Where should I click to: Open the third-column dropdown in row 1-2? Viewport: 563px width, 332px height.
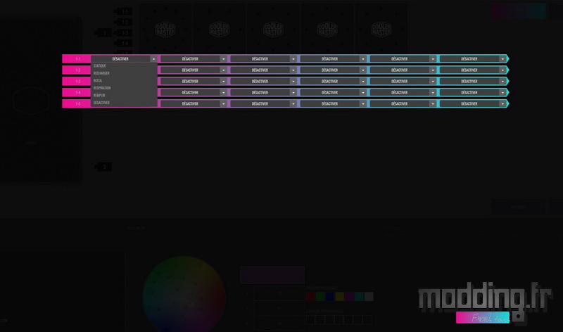pyautogui.click(x=263, y=70)
